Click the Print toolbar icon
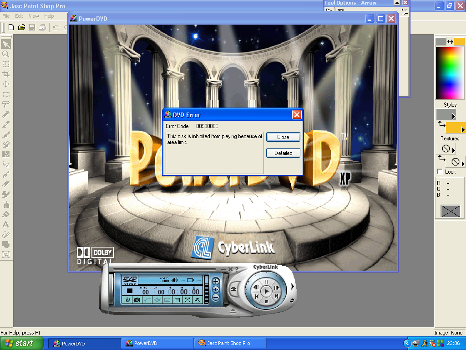Screen dimensions: 466x350 click(42, 27)
